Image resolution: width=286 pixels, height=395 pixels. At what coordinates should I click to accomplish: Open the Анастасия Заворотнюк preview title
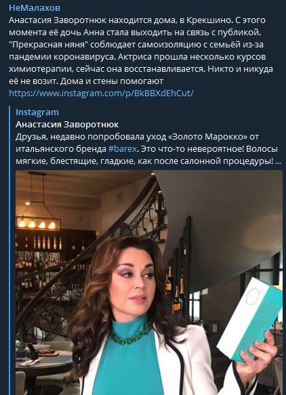67,125
